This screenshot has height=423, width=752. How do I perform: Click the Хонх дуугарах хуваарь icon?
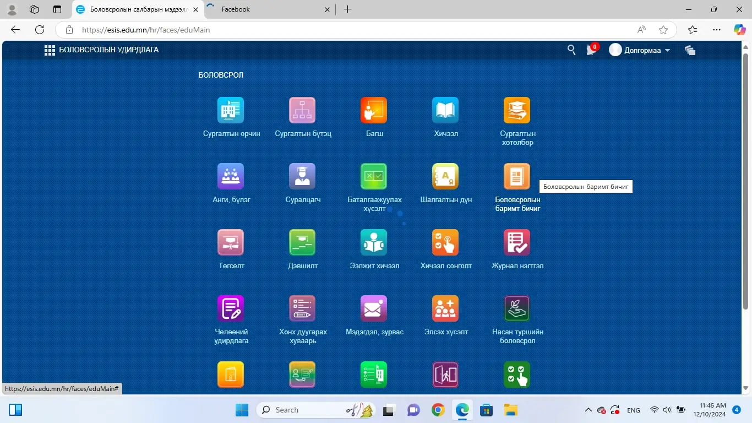(x=302, y=308)
